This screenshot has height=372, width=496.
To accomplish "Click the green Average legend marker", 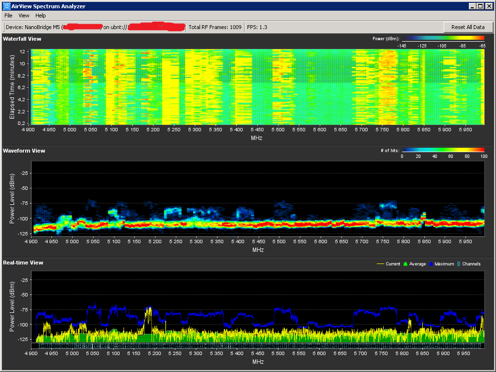I will click(x=405, y=264).
